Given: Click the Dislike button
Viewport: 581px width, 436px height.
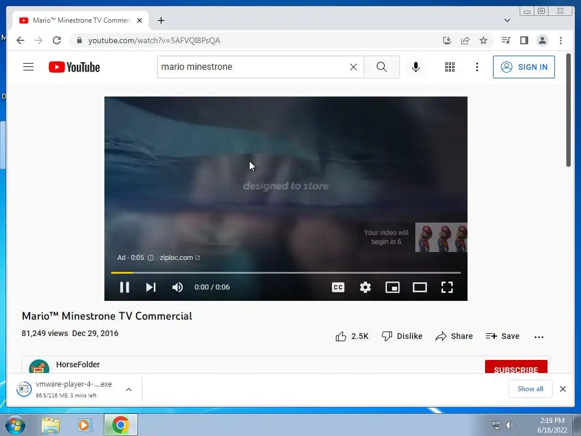Looking at the screenshot, I should (x=402, y=336).
